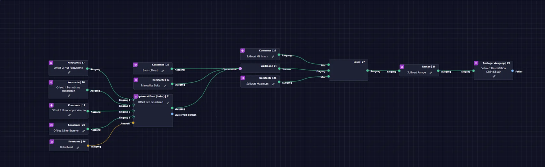Click the Ausgang port of Konstante 20
This screenshot has width=545, height=167.
pos(88,129)
